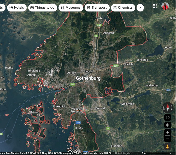Click the United Kingdom region link
This screenshot has height=155, width=176.
pos(124,153)
